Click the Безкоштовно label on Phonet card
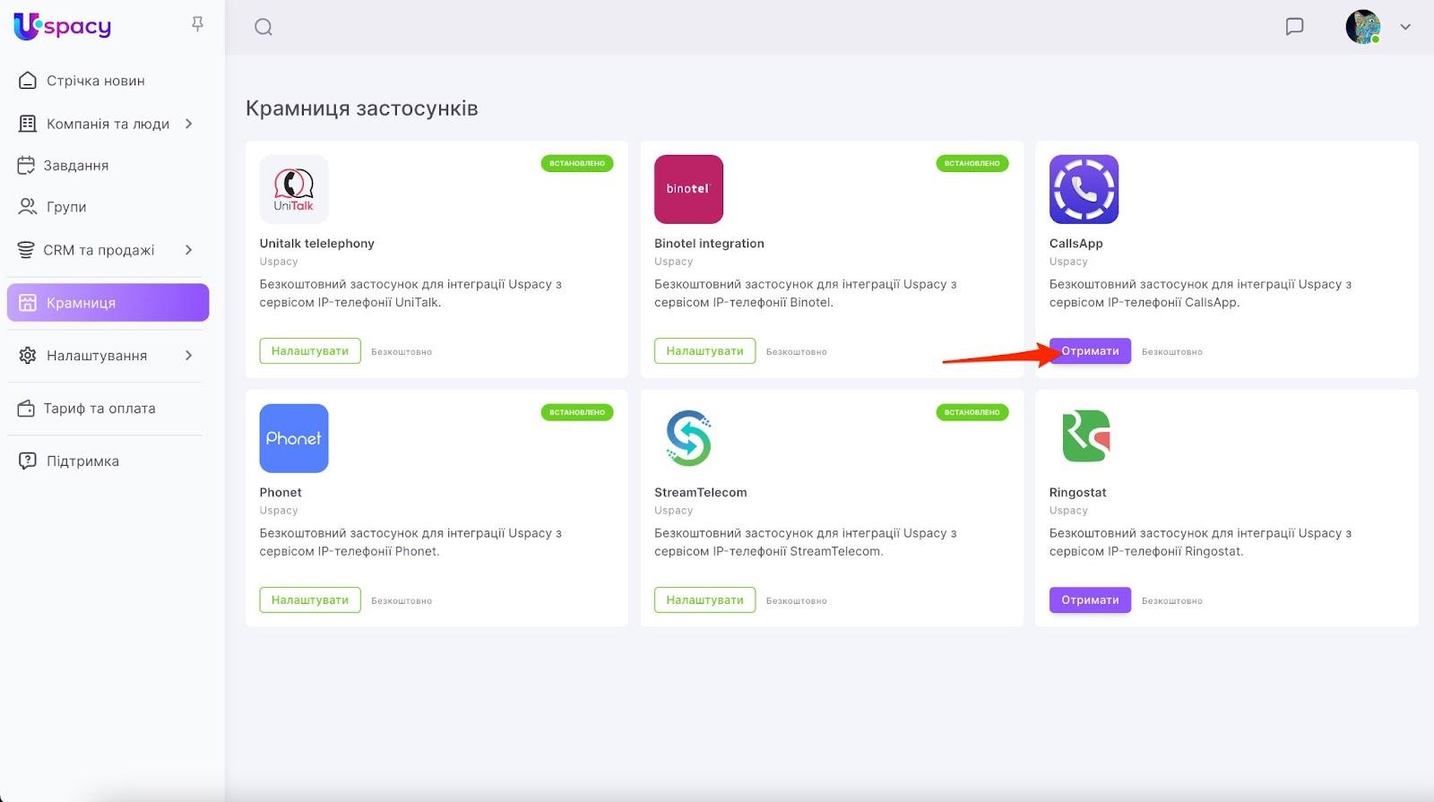This screenshot has width=1434, height=802. (402, 601)
